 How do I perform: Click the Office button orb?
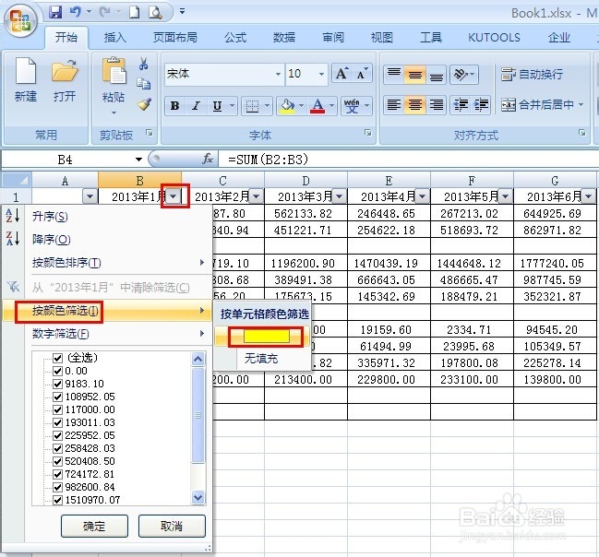[21, 21]
